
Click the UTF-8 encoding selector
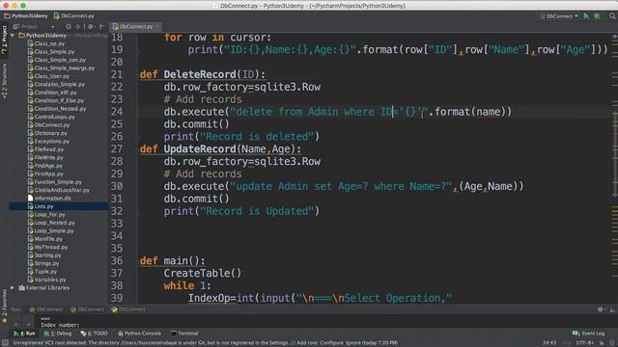tap(585, 343)
